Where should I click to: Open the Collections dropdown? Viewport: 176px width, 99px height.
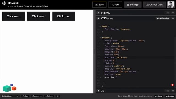point(10,96)
